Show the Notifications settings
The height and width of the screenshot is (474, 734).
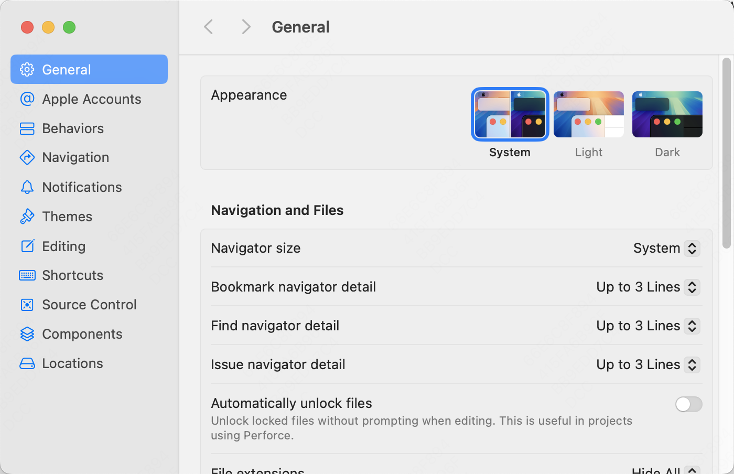89,187
